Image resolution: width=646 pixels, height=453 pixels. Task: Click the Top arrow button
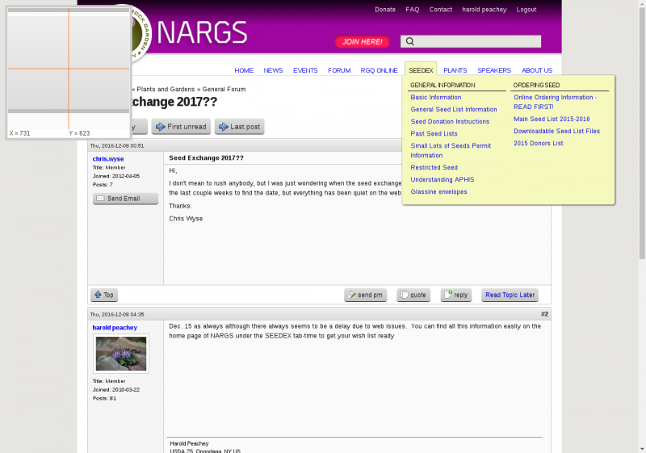[x=103, y=296]
